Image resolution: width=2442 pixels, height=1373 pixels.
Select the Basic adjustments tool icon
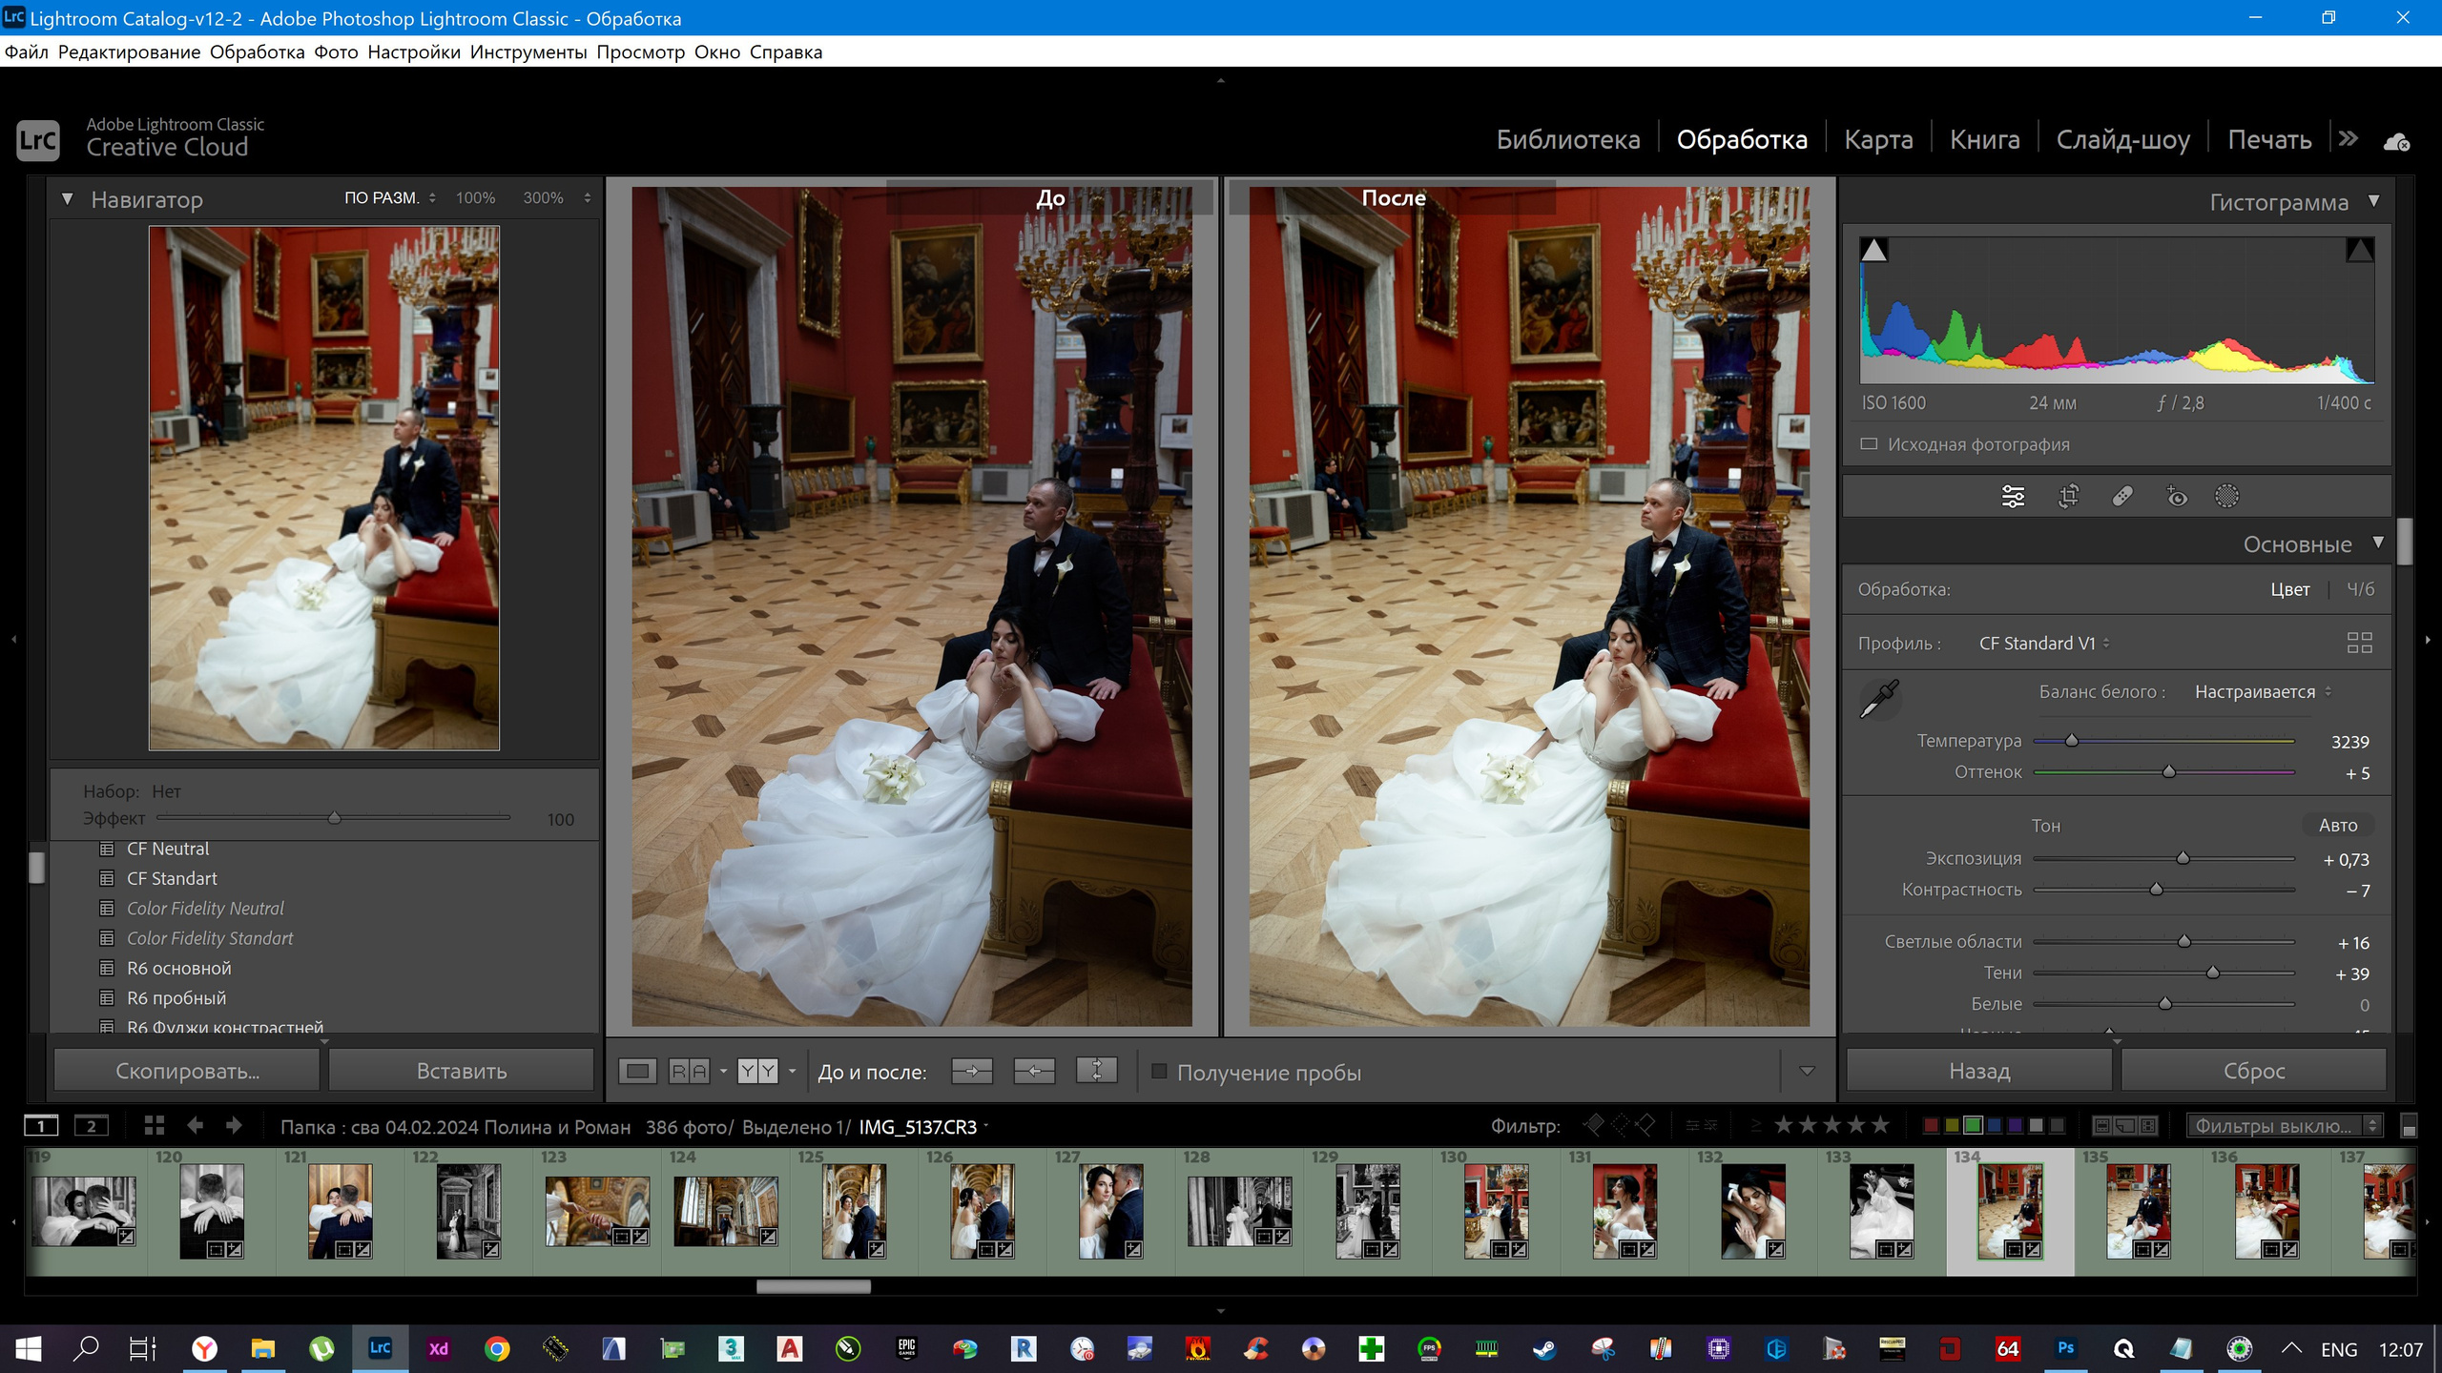coord(2012,496)
